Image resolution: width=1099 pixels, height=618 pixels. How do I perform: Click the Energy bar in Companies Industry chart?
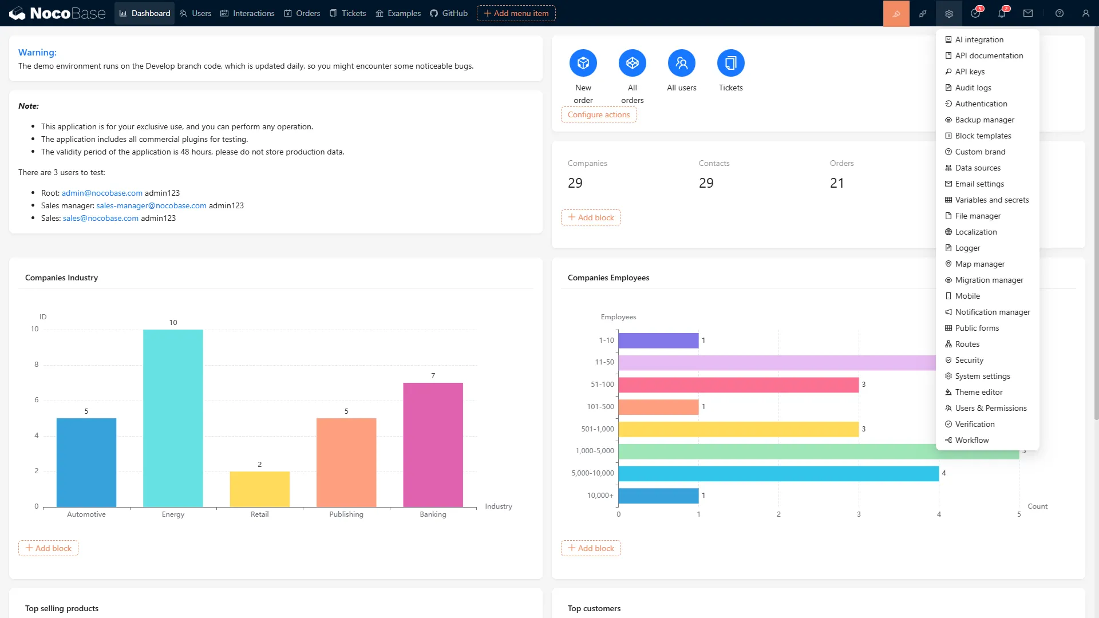(x=173, y=418)
